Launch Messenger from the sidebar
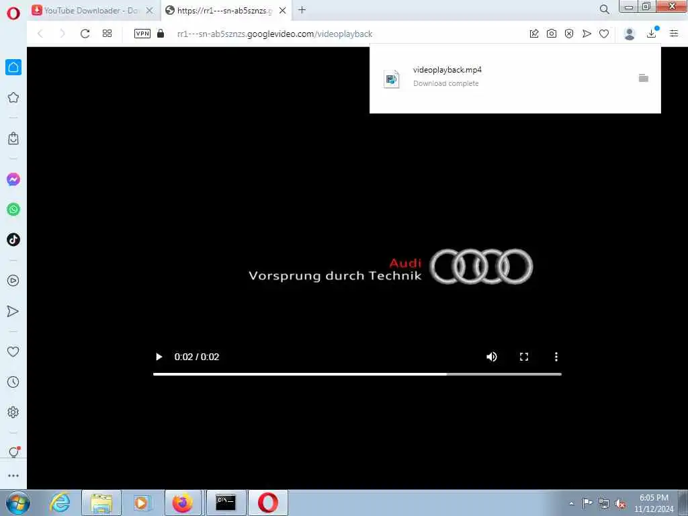The height and width of the screenshot is (516, 688). [x=13, y=179]
